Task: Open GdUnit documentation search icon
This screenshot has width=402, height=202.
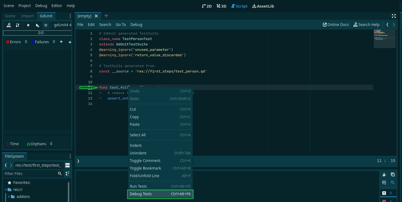Action: (9, 25)
